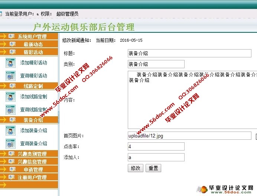This screenshot has width=257, height=196.
Task: Click the icon beside 添加装备介绍
Action: pos(10,130)
